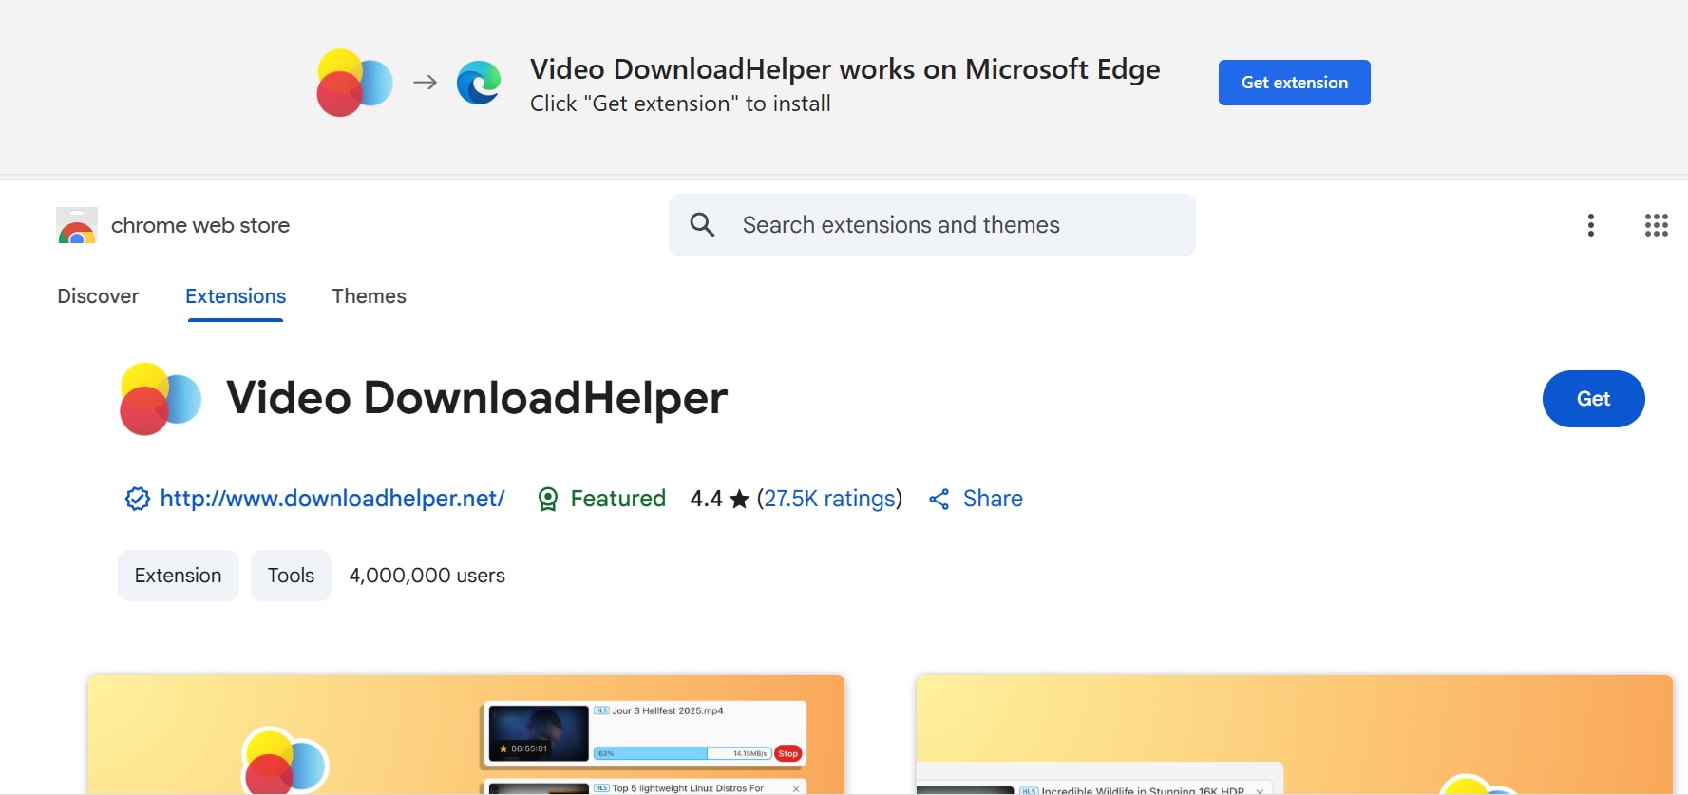The image size is (1688, 795).
Task: Switch to the Discover tab
Action: [98, 296]
